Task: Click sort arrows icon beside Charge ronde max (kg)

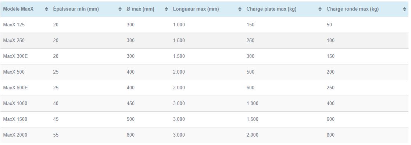Action: (x=404, y=9)
